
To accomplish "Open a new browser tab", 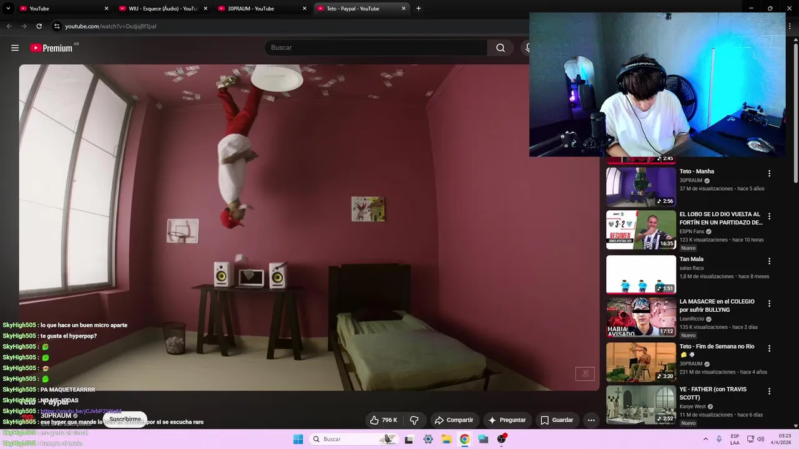I will coord(418,8).
